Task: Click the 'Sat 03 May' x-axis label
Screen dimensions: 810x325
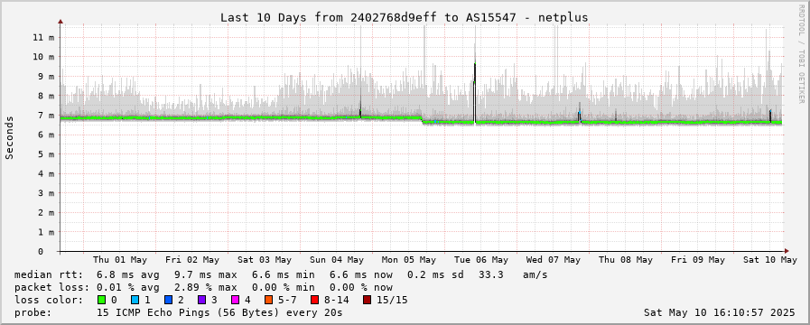Action: point(265,260)
